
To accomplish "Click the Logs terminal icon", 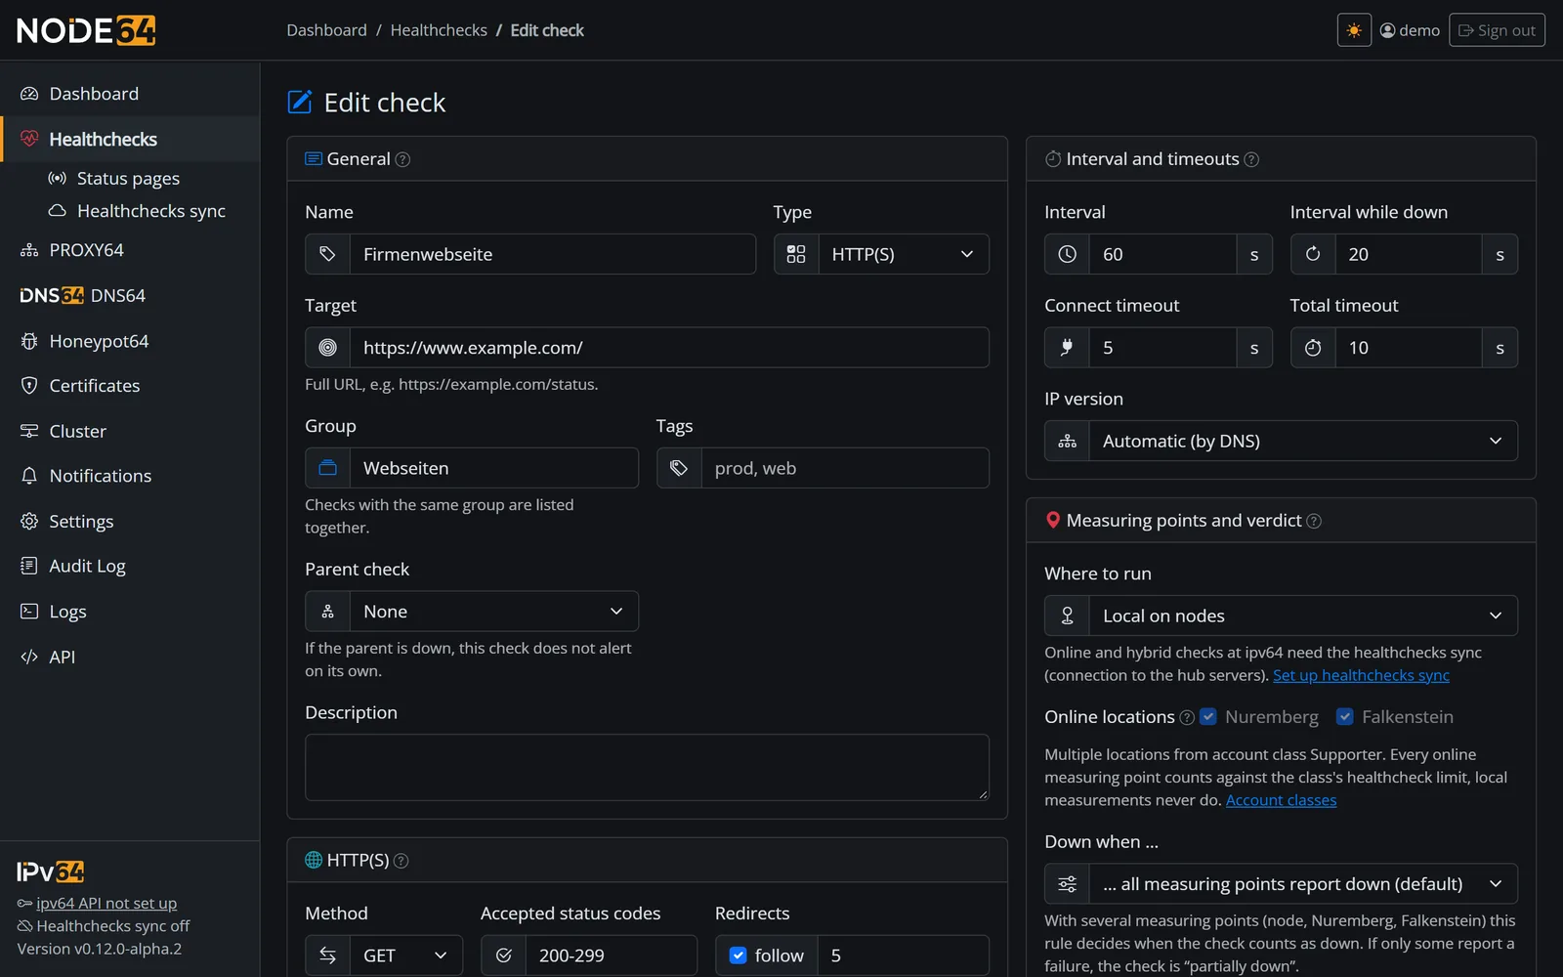I will 29,612.
